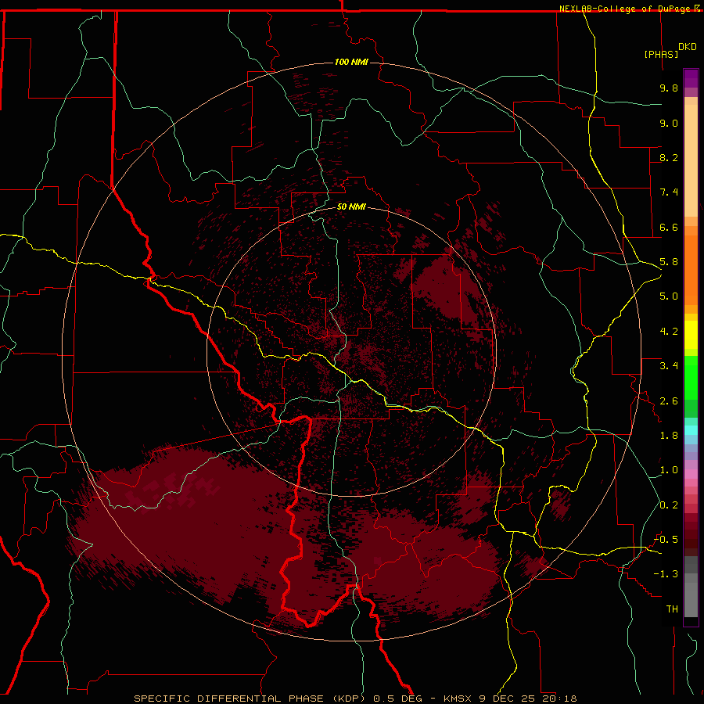This screenshot has width=704, height=704.
Task: Click the 100 NMI range ring label
Action: (x=351, y=62)
